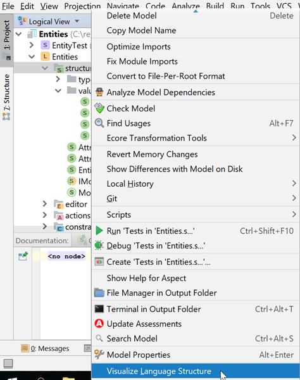The height and width of the screenshot is (380, 300).
Task: Click the pin icon beside no node
Action: pos(23,256)
